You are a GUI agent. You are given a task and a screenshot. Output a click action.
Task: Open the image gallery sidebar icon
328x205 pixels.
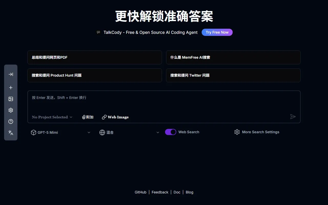(x=11, y=99)
